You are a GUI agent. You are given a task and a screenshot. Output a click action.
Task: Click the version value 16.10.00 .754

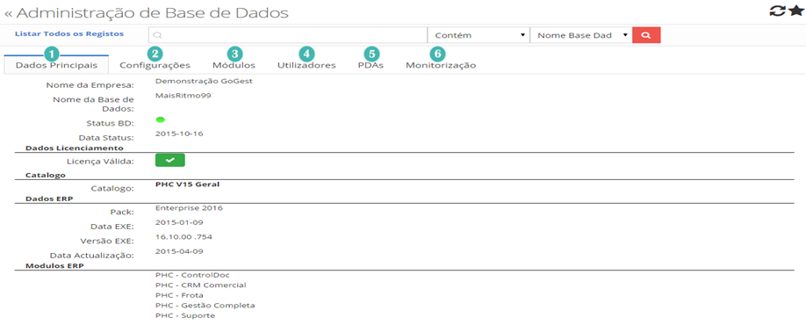(184, 237)
